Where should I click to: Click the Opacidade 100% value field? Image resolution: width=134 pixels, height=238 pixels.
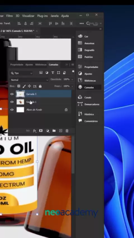[x=67, y=79]
